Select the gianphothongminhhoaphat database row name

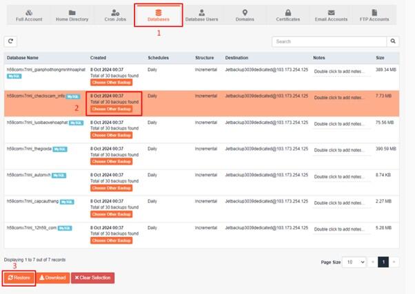point(46,70)
